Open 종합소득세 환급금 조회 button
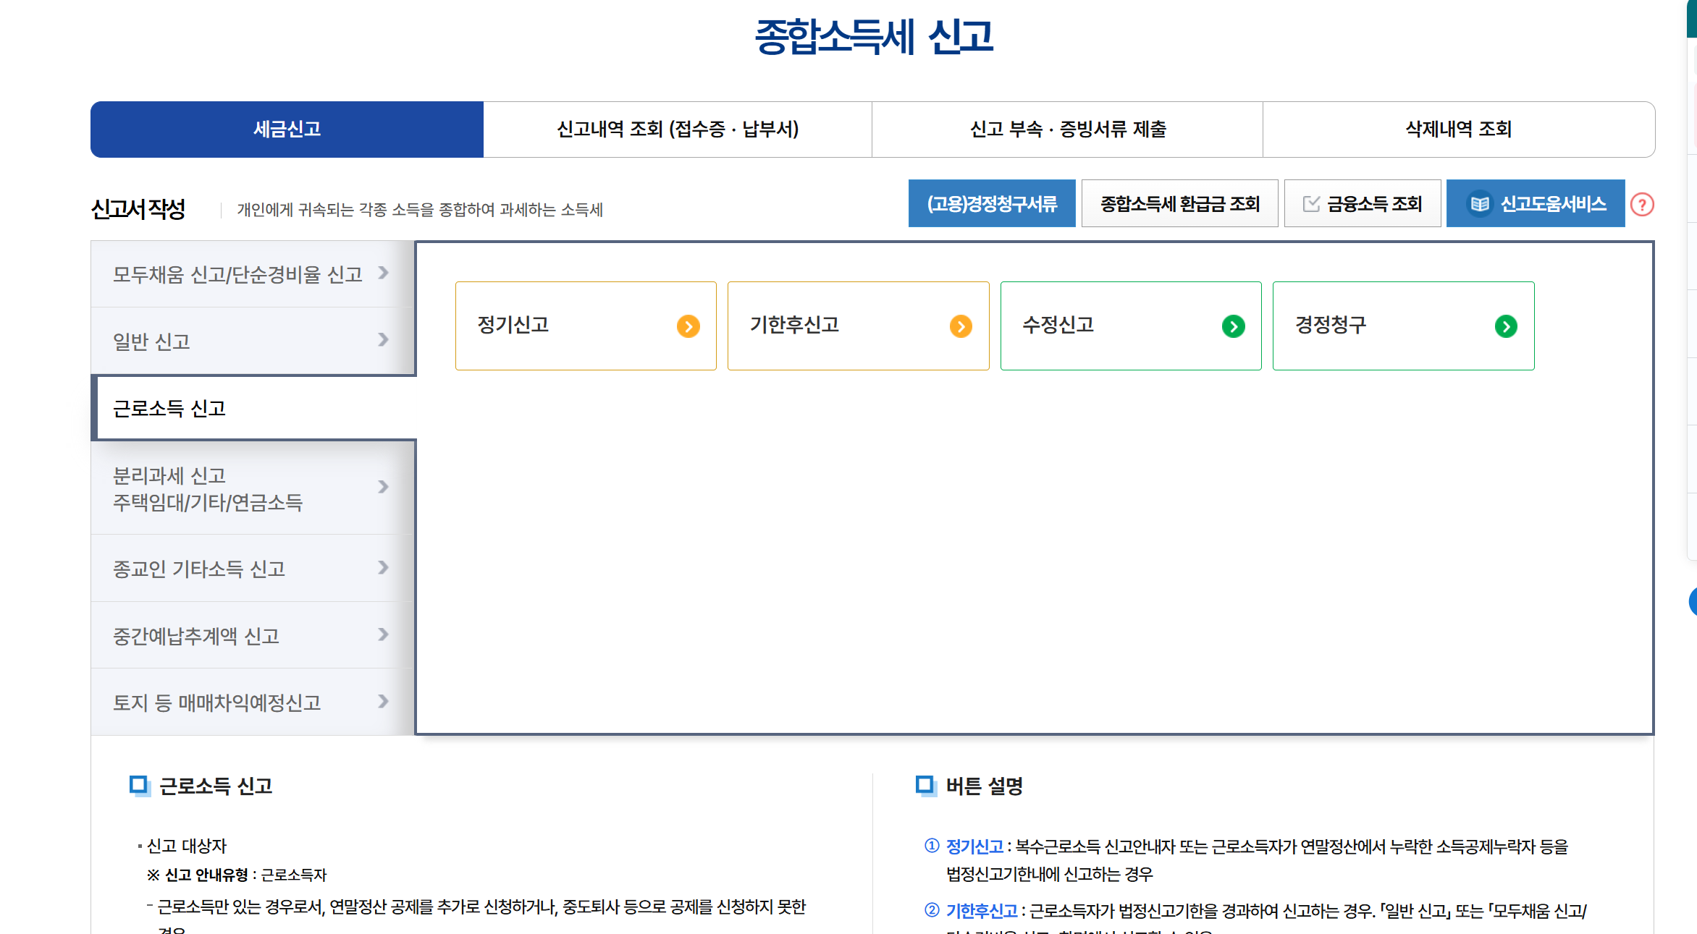The width and height of the screenshot is (1697, 934). point(1179,204)
